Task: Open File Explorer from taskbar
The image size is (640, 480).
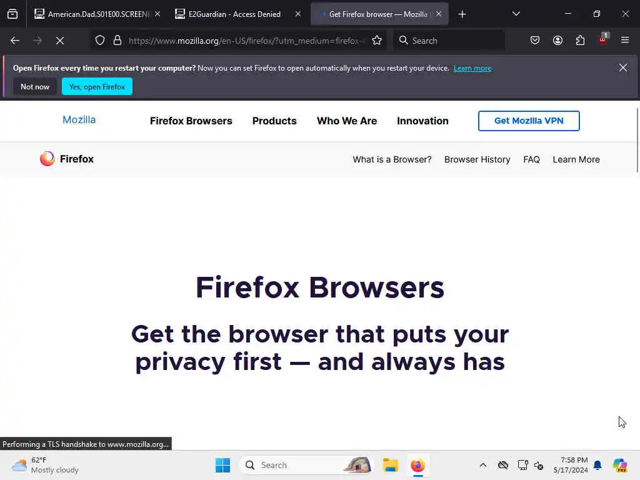Action: click(390, 465)
